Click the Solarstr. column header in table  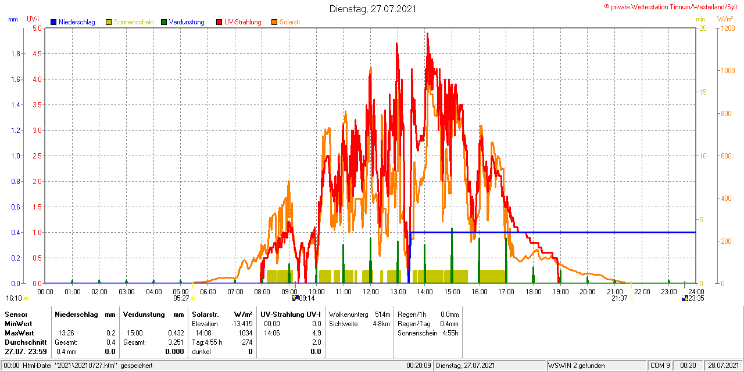click(x=204, y=314)
